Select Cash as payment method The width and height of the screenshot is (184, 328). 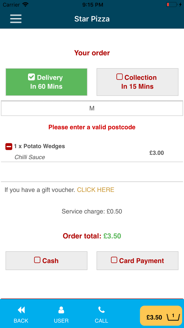[x=46, y=261]
